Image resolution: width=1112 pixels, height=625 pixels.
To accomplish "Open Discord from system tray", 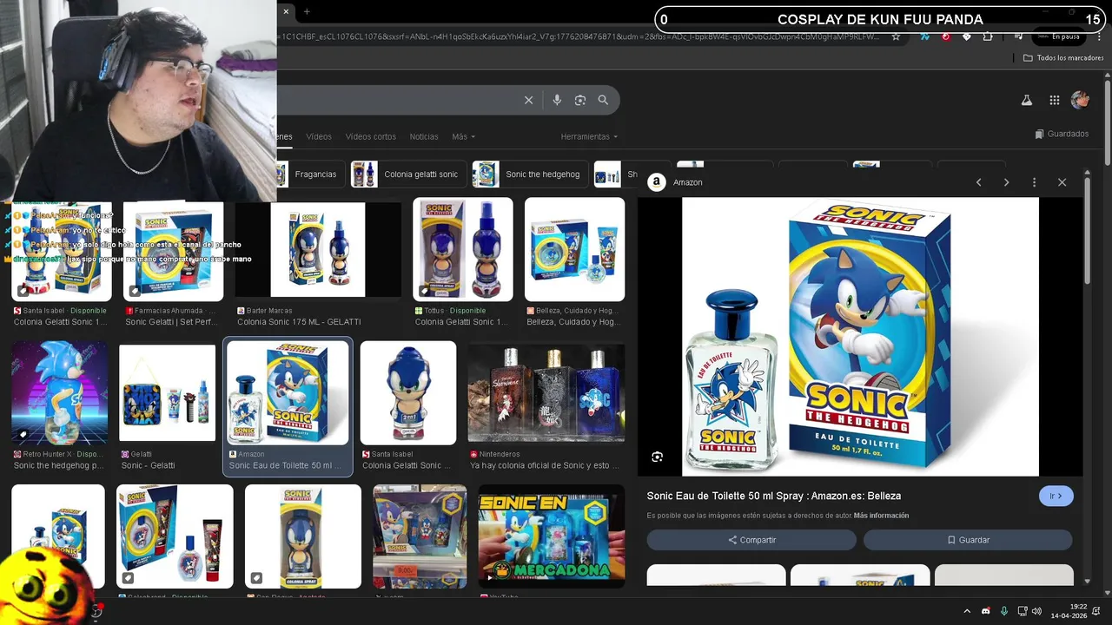I will [x=985, y=611].
